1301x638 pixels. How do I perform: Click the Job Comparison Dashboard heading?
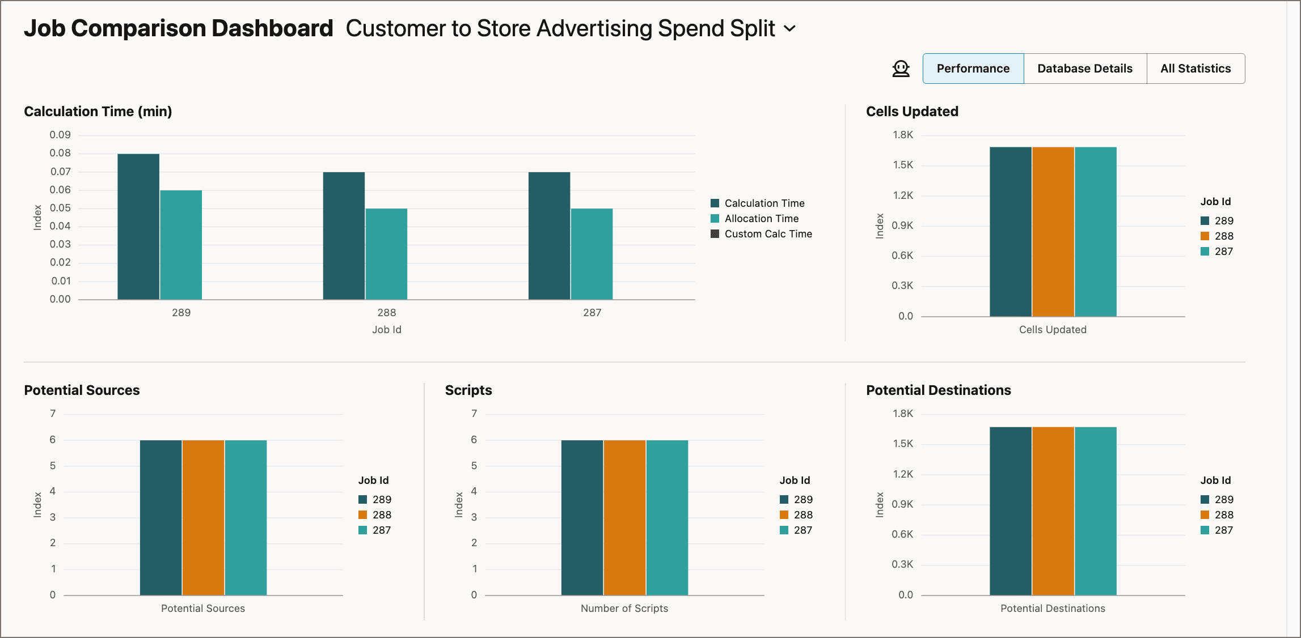pos(178,27)
